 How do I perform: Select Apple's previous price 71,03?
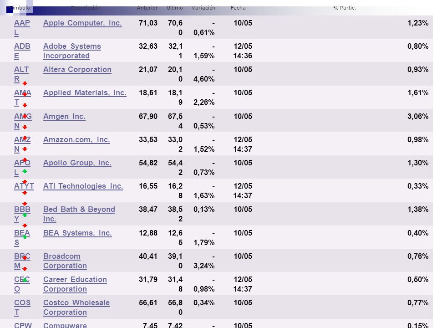(x=148, y=23)
